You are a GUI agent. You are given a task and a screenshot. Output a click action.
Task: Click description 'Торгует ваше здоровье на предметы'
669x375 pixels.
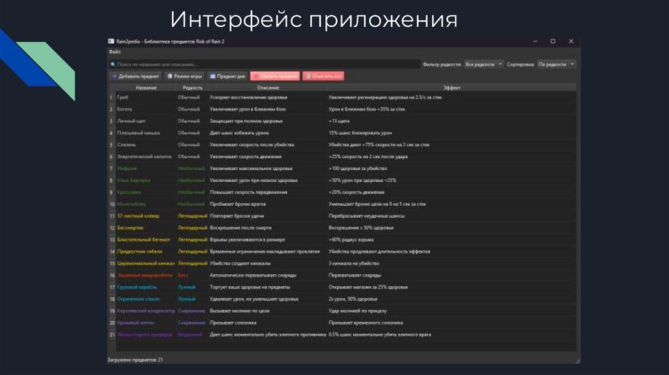click(250, 287)
